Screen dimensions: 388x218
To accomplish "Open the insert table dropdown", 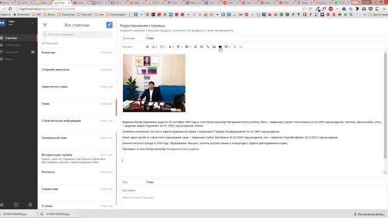I will click(x=227, y=47).
